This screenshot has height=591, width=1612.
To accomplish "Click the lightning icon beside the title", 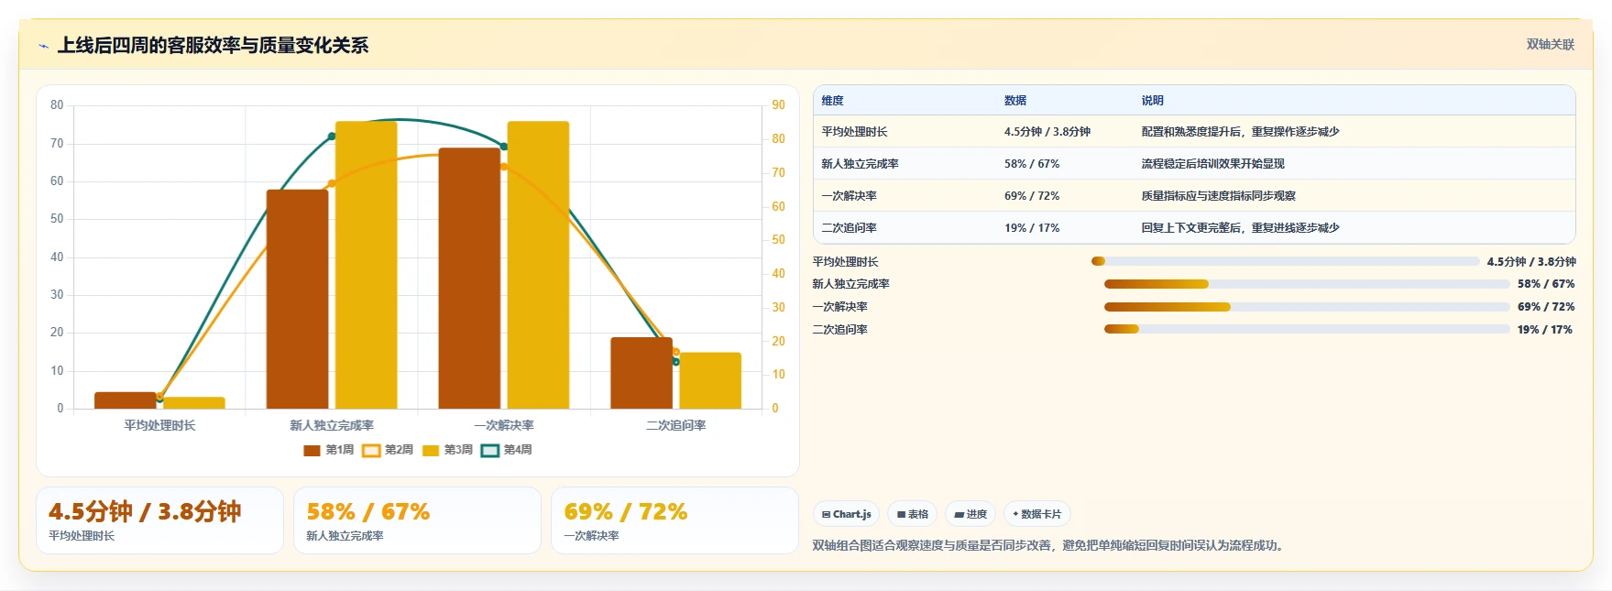I will click(43, 46).
